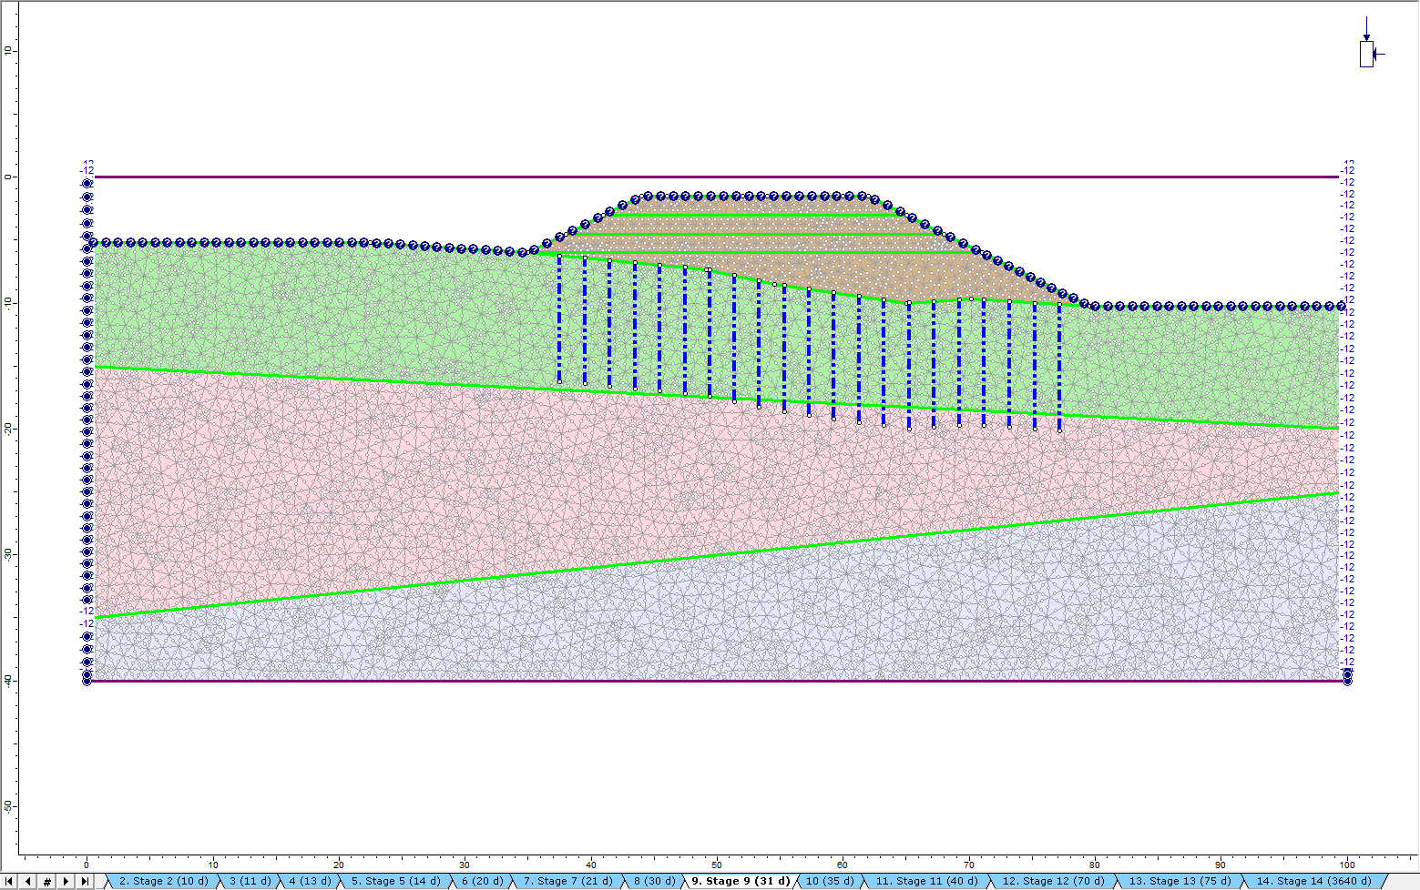This screenshot has height=890, width=1420.
Task: Switch to Stage 7 (21 d) tab
Action: [x=567, y=881]
